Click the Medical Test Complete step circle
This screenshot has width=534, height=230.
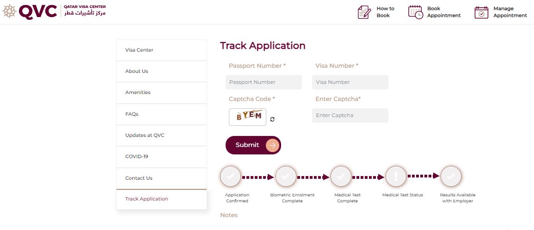pos(341,176)
